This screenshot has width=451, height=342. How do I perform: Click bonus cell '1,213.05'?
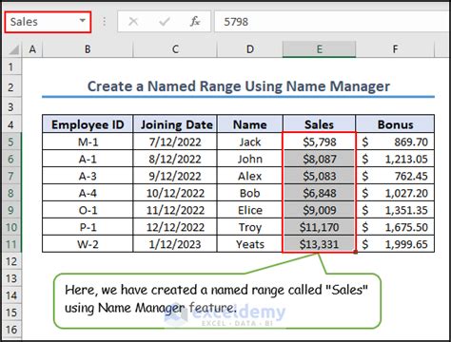[x=395, y=159]
